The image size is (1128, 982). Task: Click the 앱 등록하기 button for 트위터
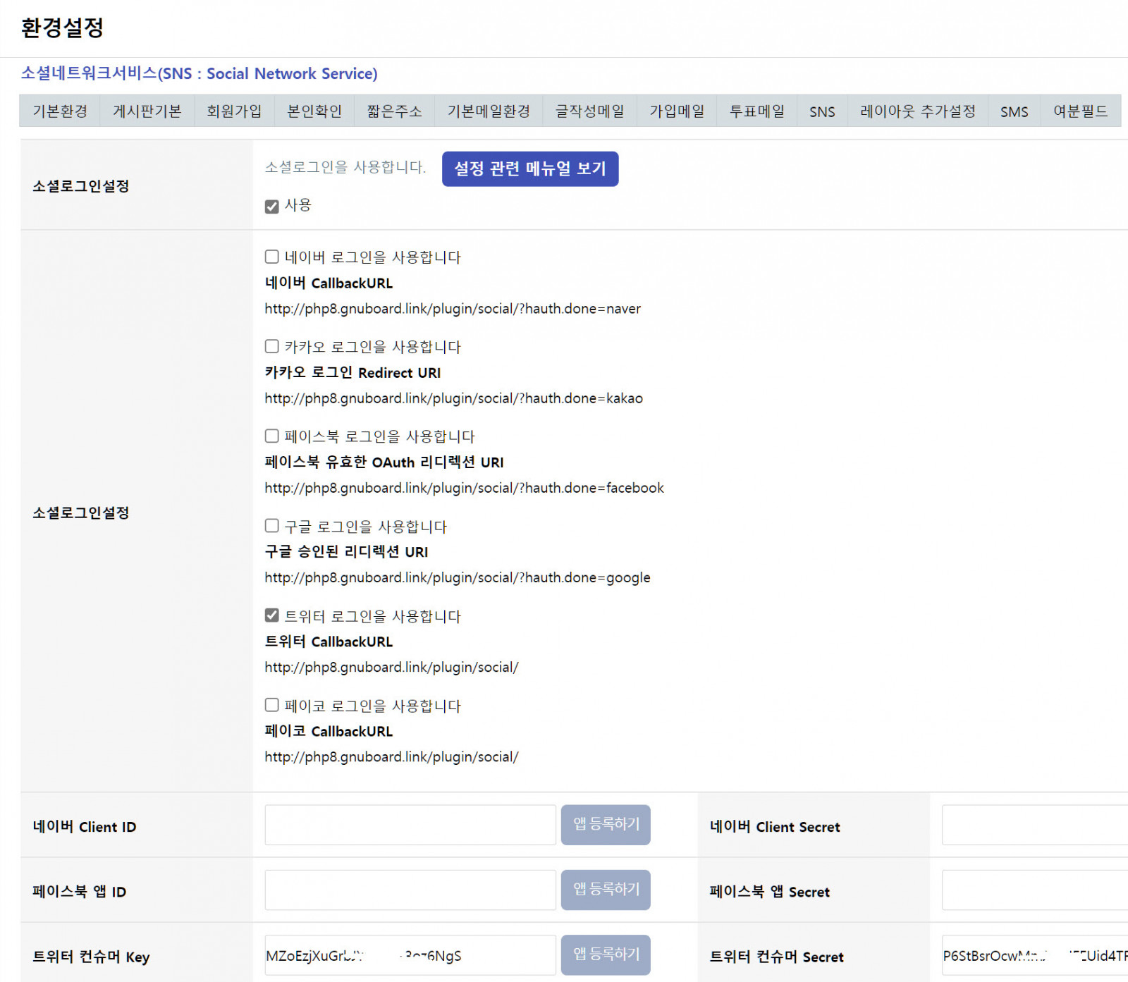606,955
